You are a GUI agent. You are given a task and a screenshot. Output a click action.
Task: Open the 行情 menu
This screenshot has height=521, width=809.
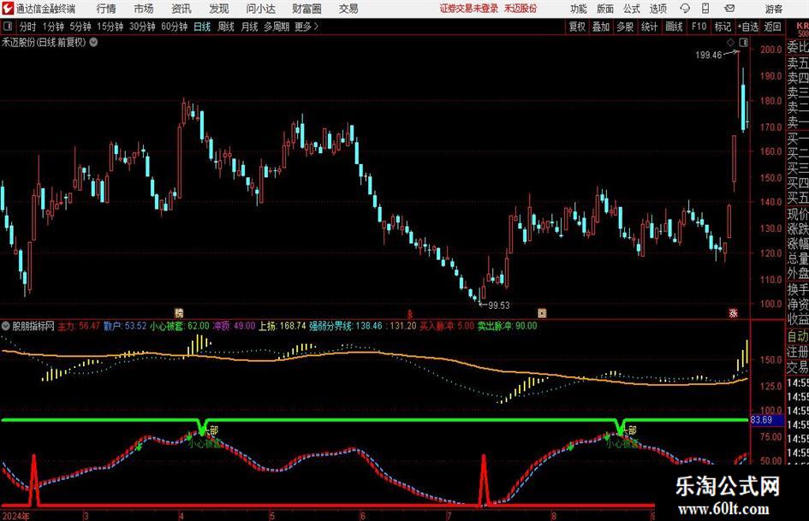click(x=106, y=9)
